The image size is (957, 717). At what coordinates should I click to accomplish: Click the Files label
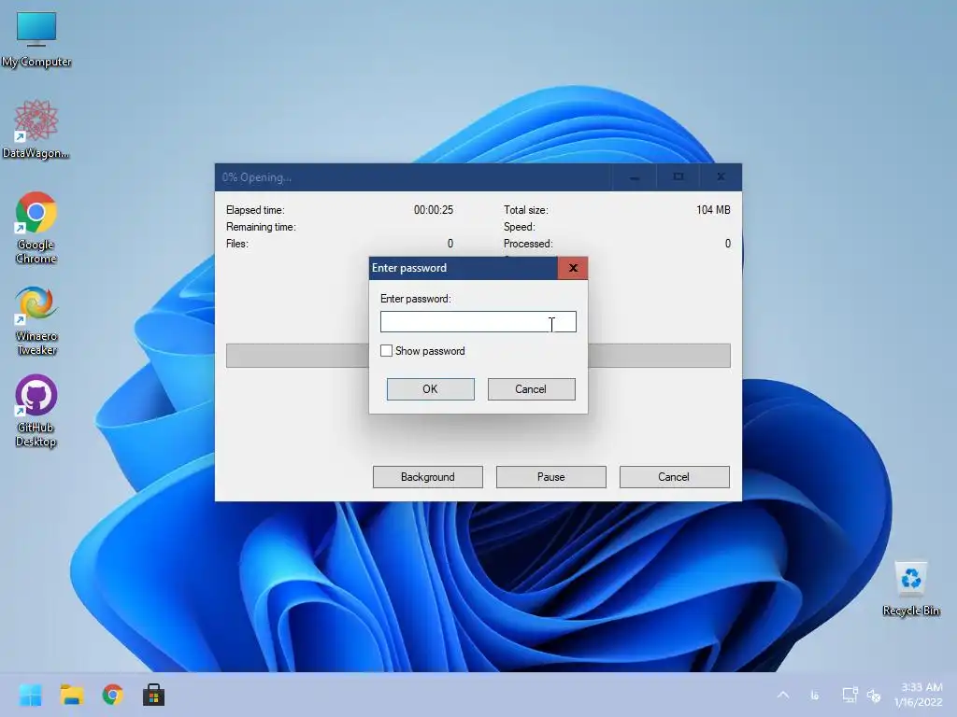coord(236,244)
